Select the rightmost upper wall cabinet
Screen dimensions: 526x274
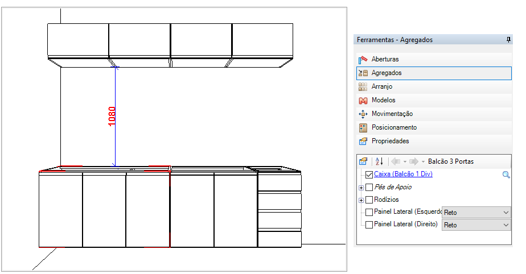point(262,40)
